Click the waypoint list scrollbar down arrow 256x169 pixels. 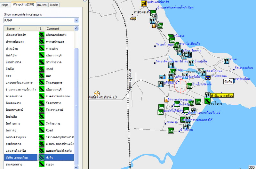coord(76,167)
